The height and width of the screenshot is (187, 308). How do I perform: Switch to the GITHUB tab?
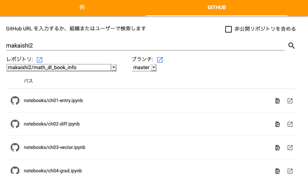[217, 7]
